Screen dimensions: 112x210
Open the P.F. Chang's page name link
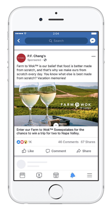(x=37, y=56)
